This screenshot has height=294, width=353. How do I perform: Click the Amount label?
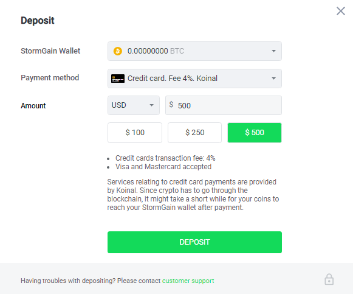pos(33,106)
